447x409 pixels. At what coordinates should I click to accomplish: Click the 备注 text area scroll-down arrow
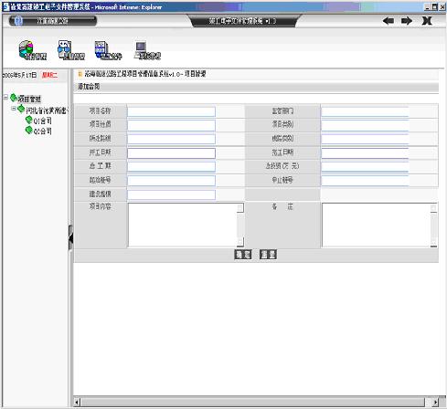click(x=433, y=243)
